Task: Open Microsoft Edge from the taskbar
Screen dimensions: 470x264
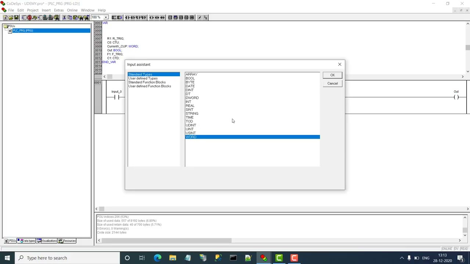Action: (158, 258)
